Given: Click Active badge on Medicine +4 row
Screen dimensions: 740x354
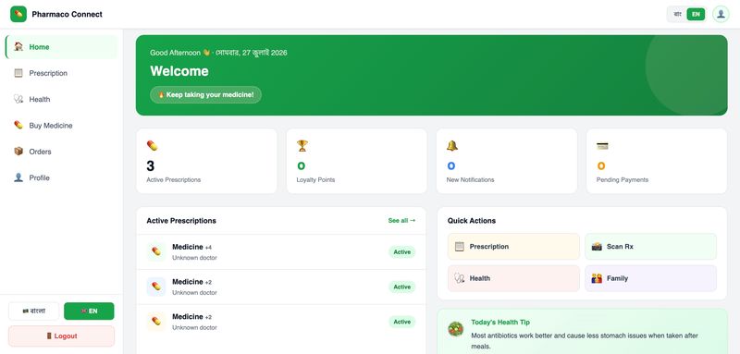Looking at the screenshot, I should [402, 252].
